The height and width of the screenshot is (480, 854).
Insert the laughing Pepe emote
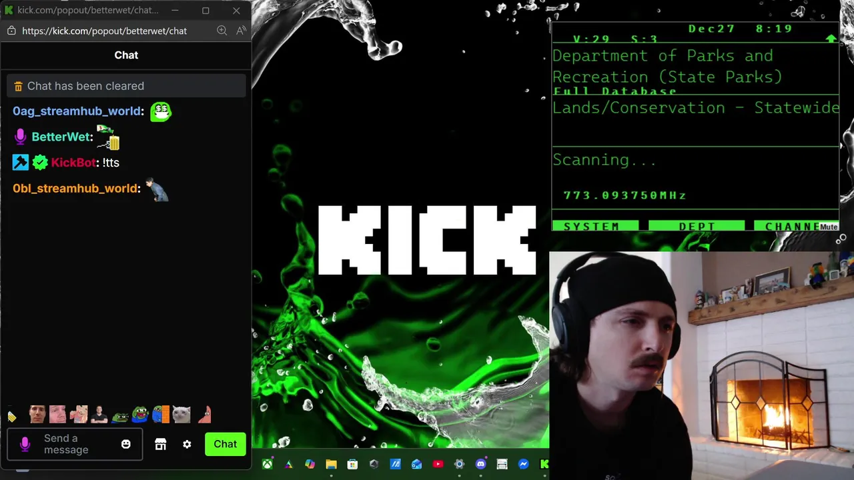139,415
